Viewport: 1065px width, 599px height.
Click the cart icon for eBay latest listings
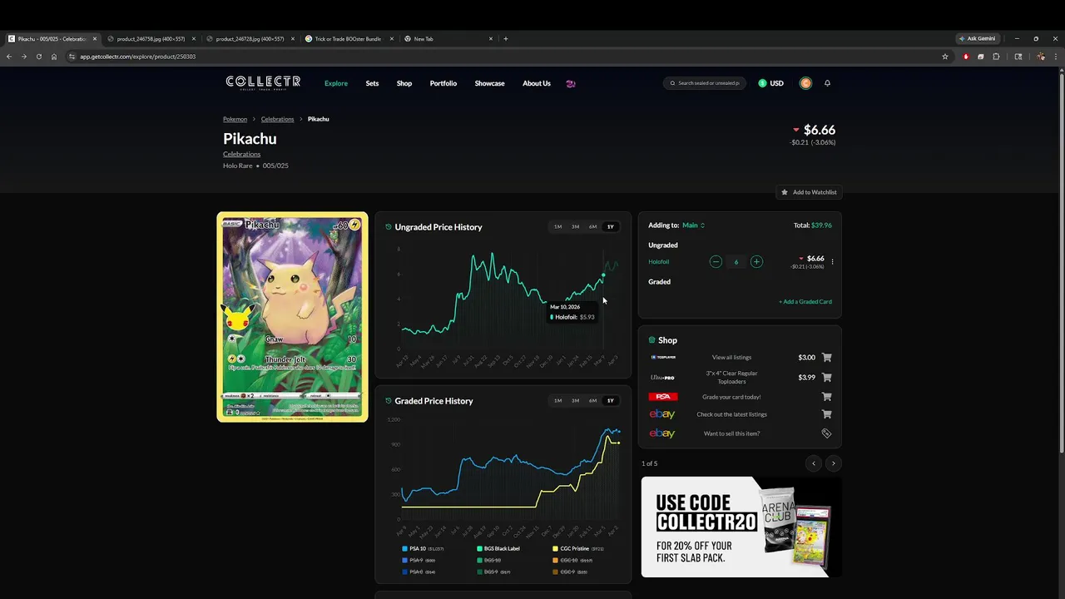pos(826,414)
